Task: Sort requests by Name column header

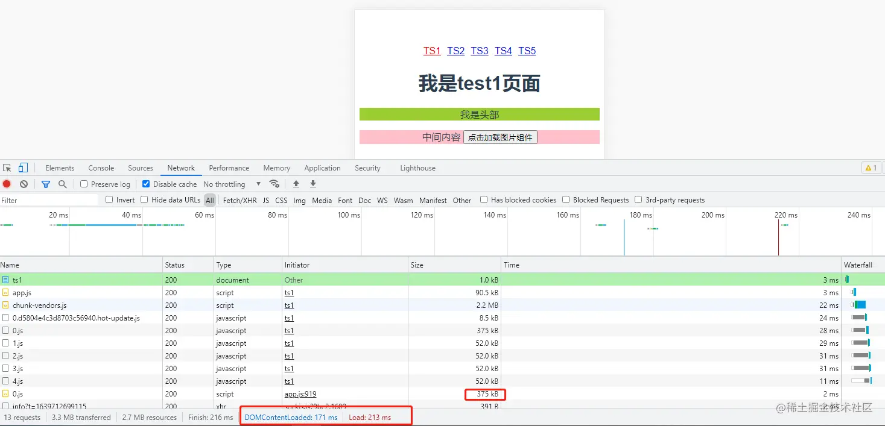Action: [81, 265]
